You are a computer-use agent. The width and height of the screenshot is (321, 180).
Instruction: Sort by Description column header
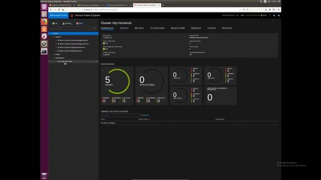[x=220, y=119]
